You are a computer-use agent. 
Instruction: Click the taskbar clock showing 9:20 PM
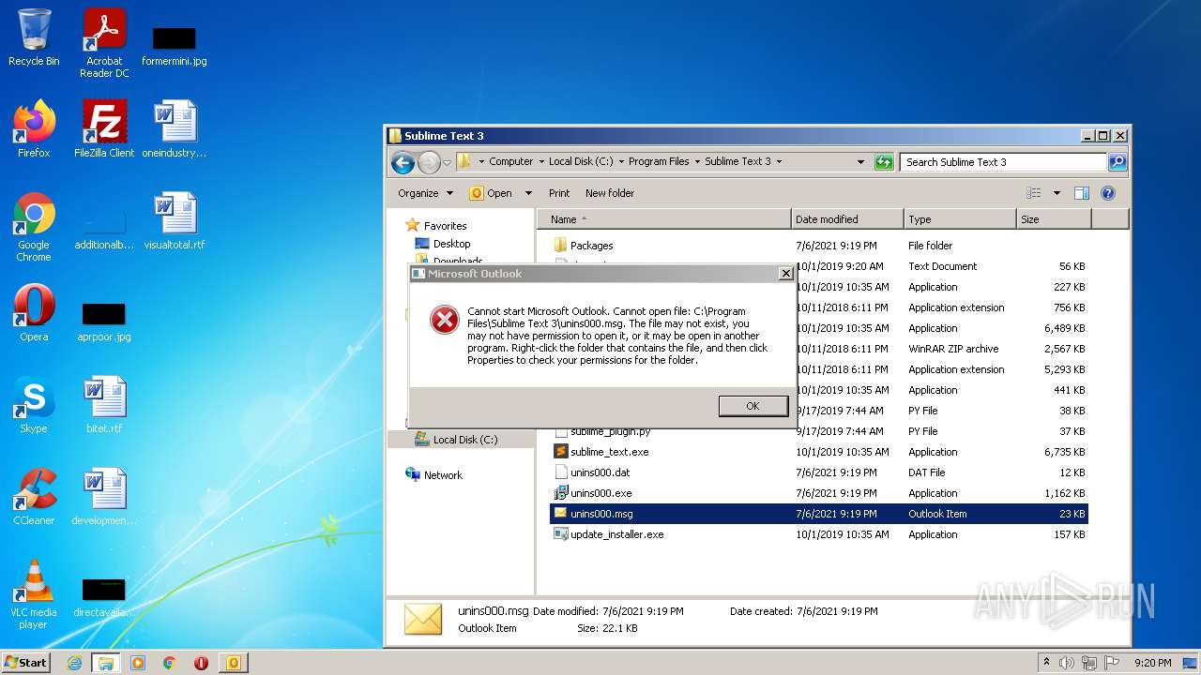click(1152, 663)
